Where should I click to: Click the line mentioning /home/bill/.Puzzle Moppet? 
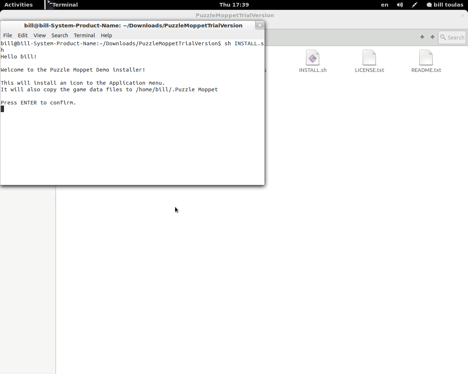(x=109, y=89)
